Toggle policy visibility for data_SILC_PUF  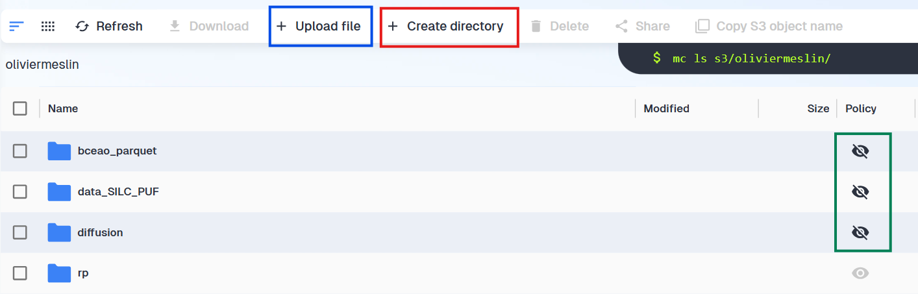click(x=860, y=191)
